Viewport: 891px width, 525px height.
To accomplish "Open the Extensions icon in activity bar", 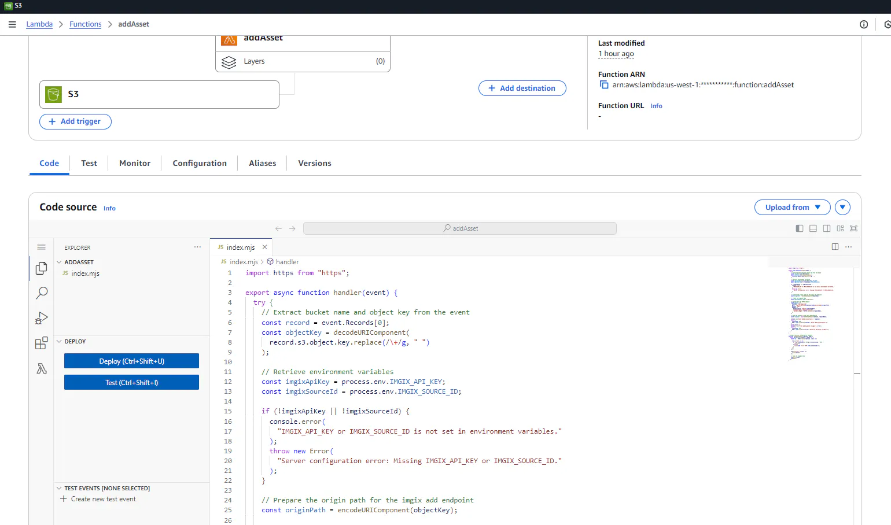I will point(42,343).
